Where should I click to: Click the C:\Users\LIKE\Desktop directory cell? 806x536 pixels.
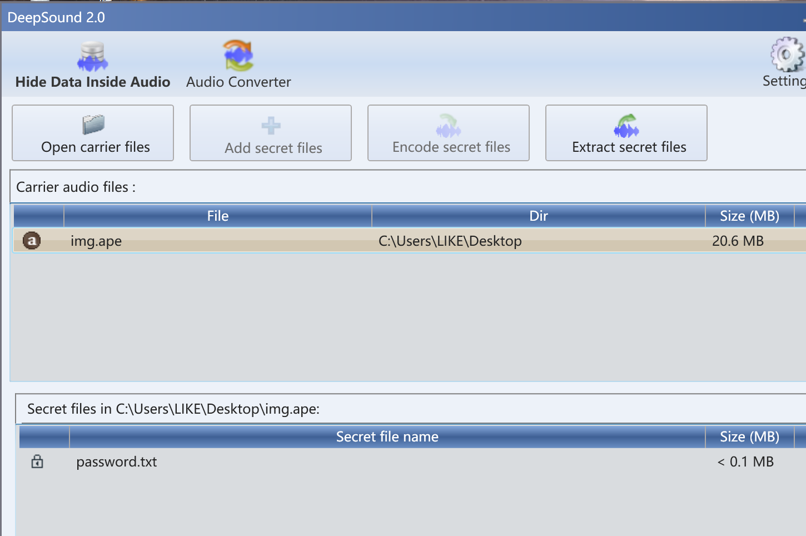tap(450, 241)
